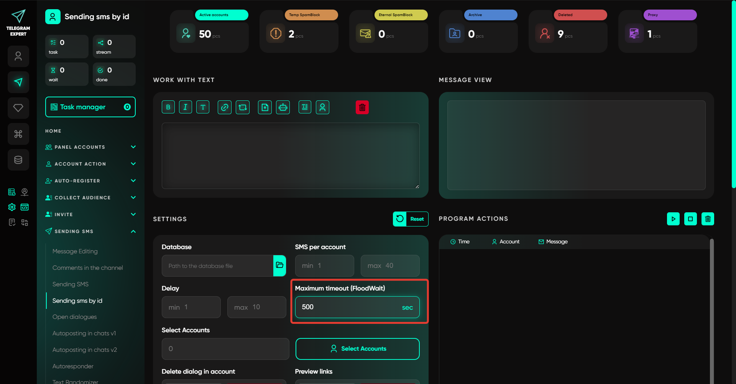Apply italic formatting to message text
Screen dimensions: 736x384
pyautogui.click(x=186, y=107)
